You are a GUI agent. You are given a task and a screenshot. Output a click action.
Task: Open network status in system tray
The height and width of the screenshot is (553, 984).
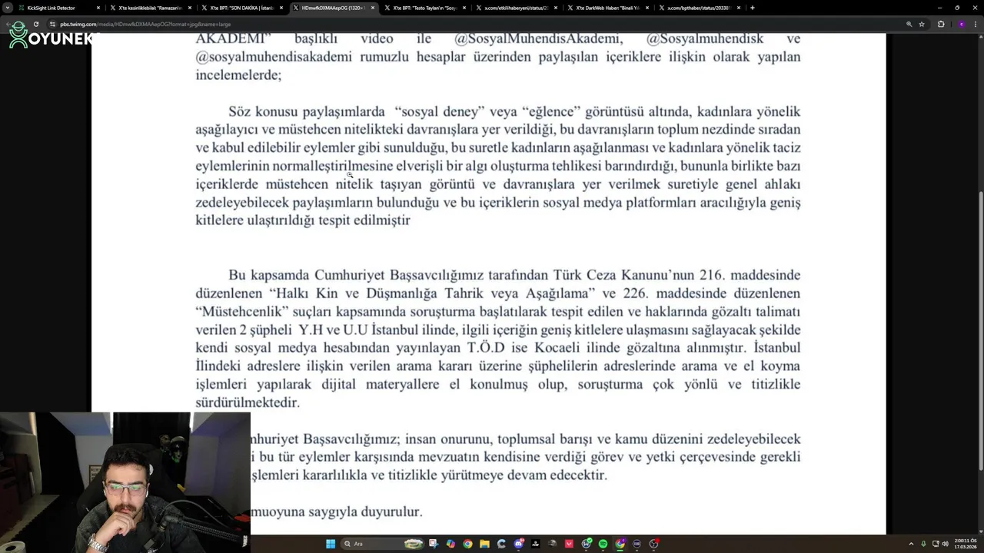936,544
